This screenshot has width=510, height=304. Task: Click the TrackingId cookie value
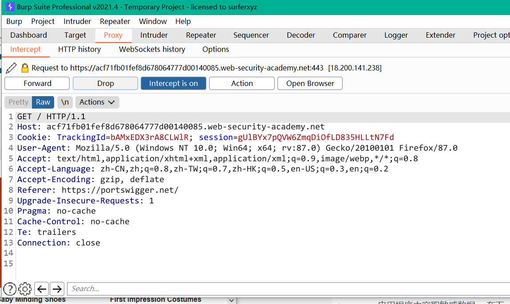point(149,137)
